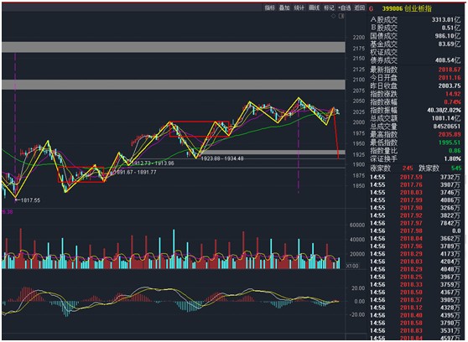
Task: Open the 指标 indicator button
Action: [x=270, y=8]
